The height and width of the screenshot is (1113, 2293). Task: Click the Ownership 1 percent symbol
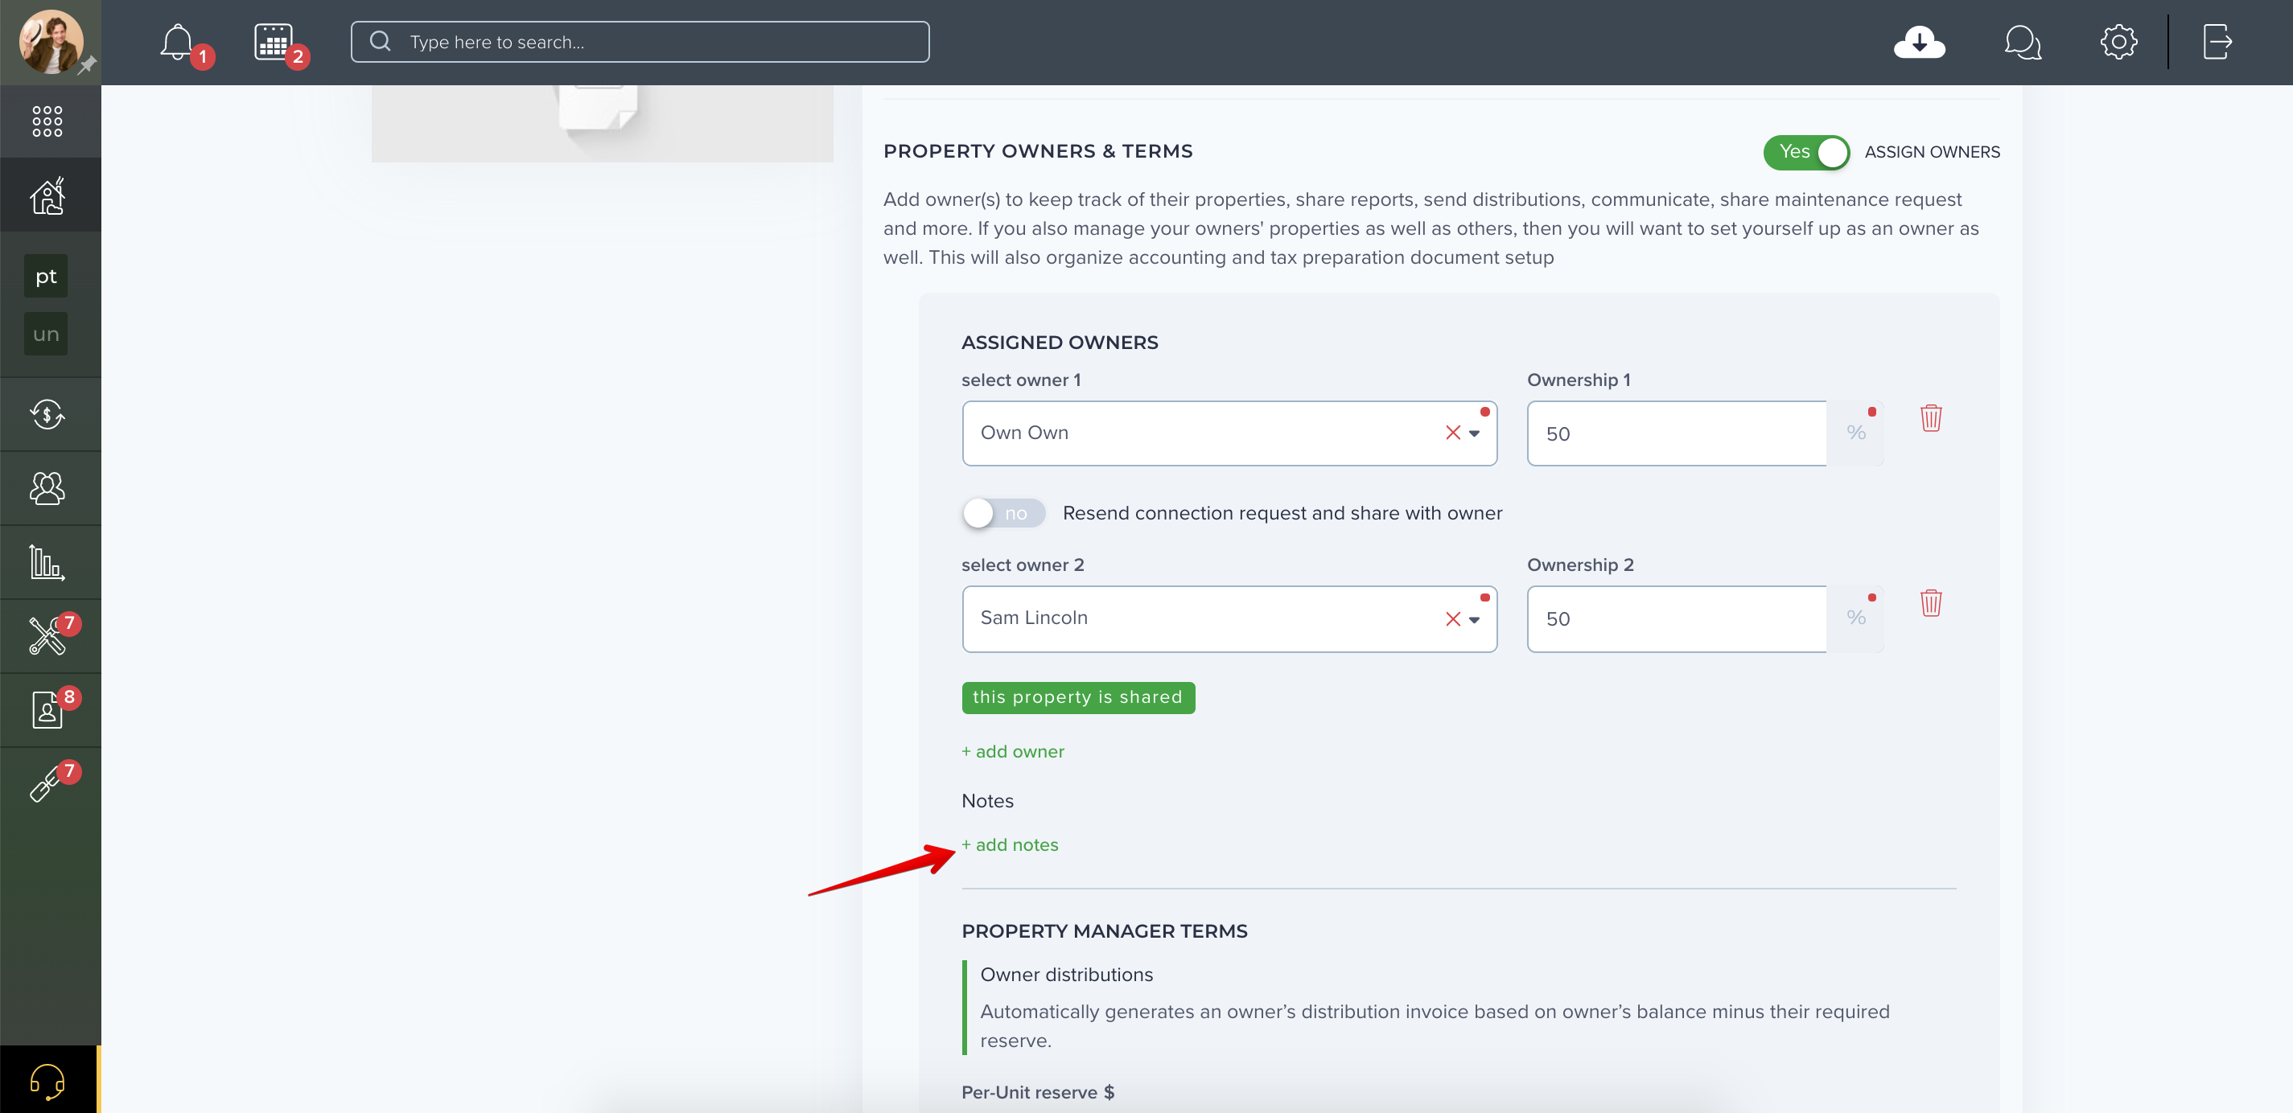[x=1856, y=433]
